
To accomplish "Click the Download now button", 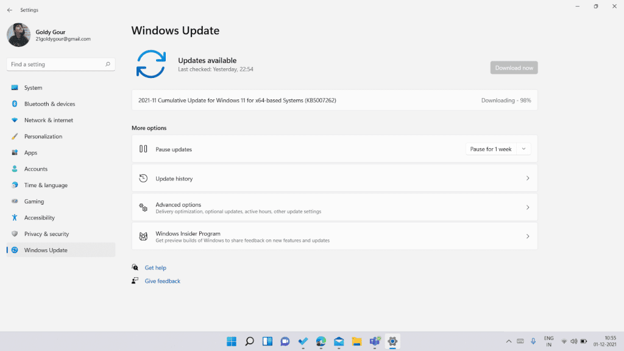I will coord(514,68).
